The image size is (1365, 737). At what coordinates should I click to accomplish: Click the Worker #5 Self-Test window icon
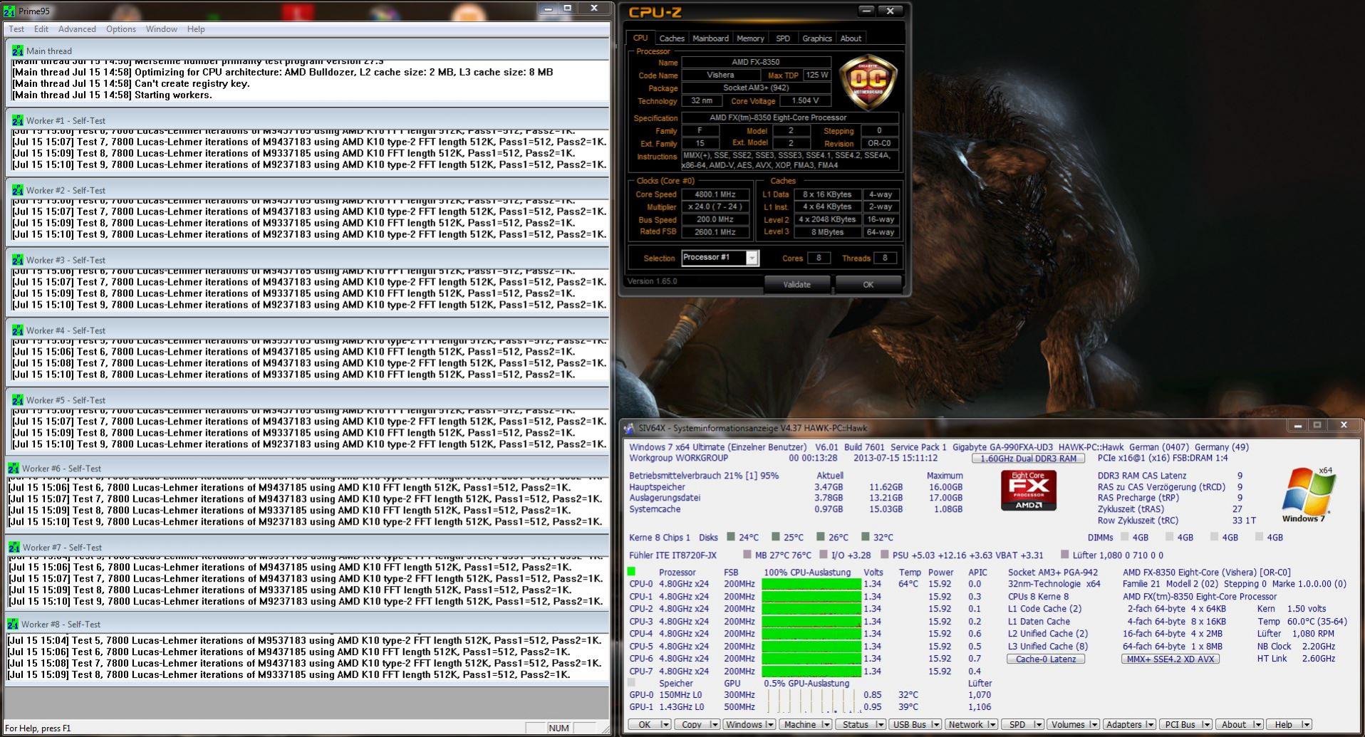pos(17,400)
